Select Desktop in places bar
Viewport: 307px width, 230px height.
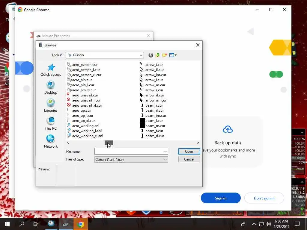click(x=51, y=88)
